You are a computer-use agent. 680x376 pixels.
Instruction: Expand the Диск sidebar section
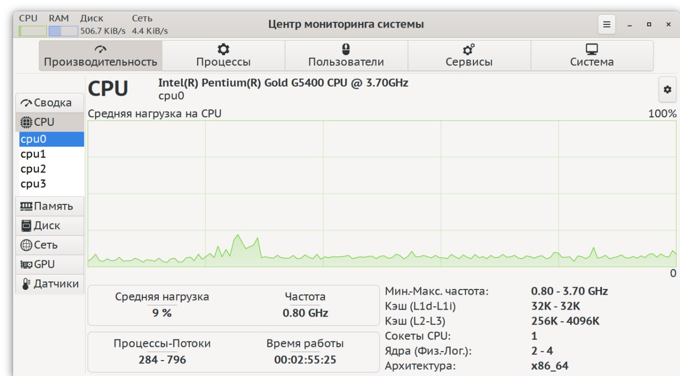coord(50,226)
